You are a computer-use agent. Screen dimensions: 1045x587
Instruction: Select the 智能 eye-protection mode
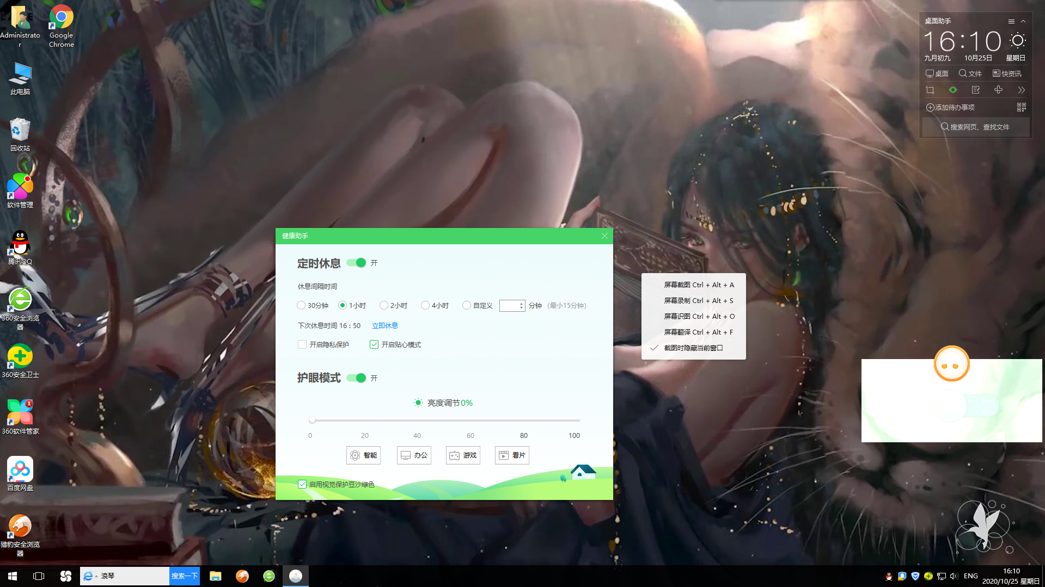363,455
